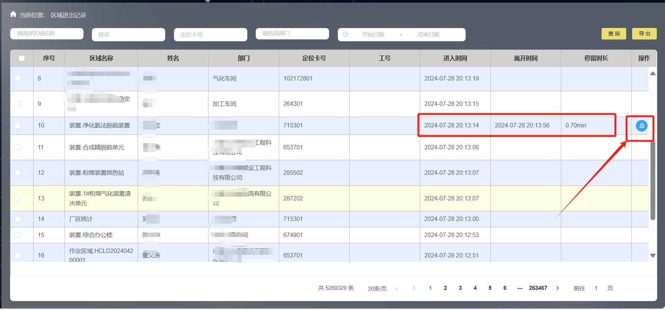Click the 共 5269329 条 total count
665x310 pixels.
point(336,288)
